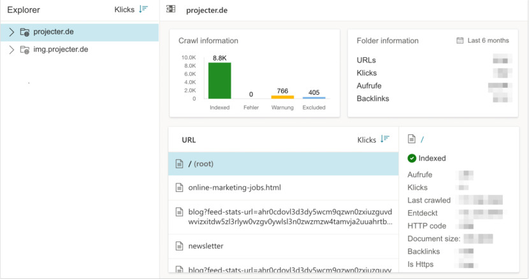Expand the projecter.de folder tree
The width and height of the screenshot is (529, 279).
coord(11,32)
